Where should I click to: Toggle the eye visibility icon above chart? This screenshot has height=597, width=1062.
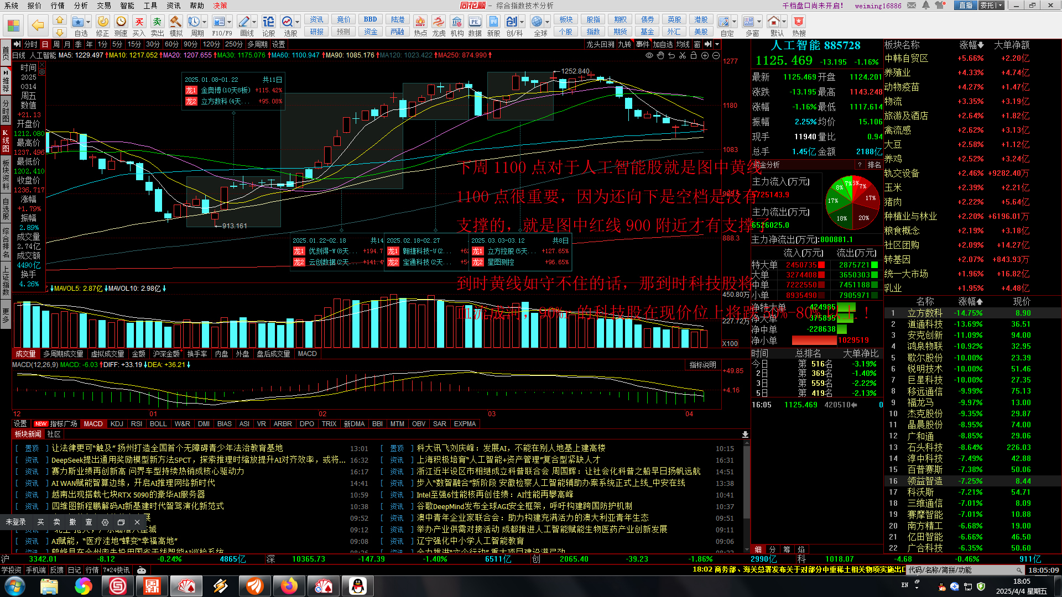click(649, 55)
